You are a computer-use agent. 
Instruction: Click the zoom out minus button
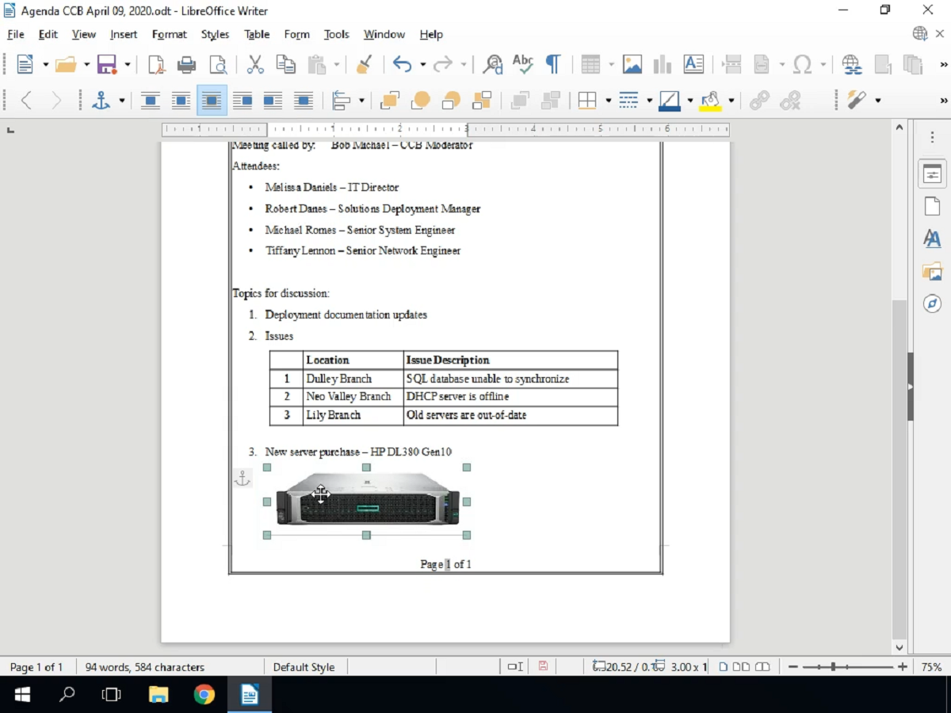pyautogui.click(x=793, y=667)
